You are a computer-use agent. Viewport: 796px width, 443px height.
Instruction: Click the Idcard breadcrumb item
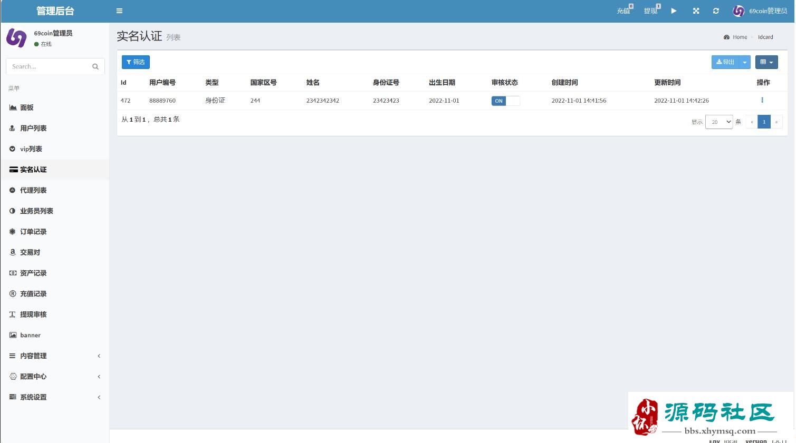[x=765, y=37]
